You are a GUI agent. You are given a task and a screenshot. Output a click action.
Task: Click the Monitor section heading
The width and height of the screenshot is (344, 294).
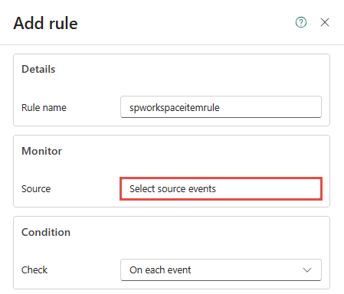pos(41,151)
